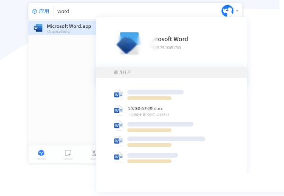284x196 pixels.
Task: Click the cube icon beside 应用
Action: 35,11
